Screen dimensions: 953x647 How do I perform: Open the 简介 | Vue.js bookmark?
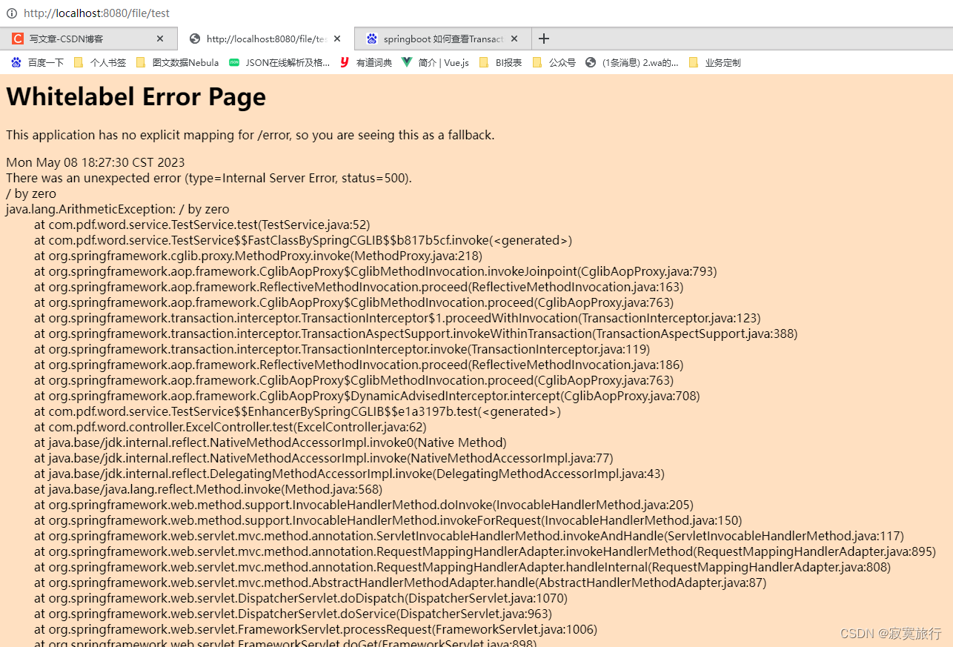click(435, 63)
